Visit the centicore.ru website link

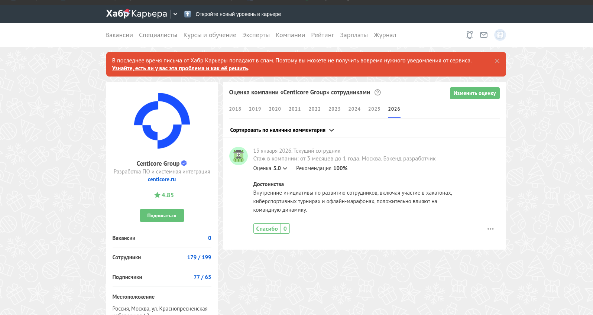(x=162, y=179)
